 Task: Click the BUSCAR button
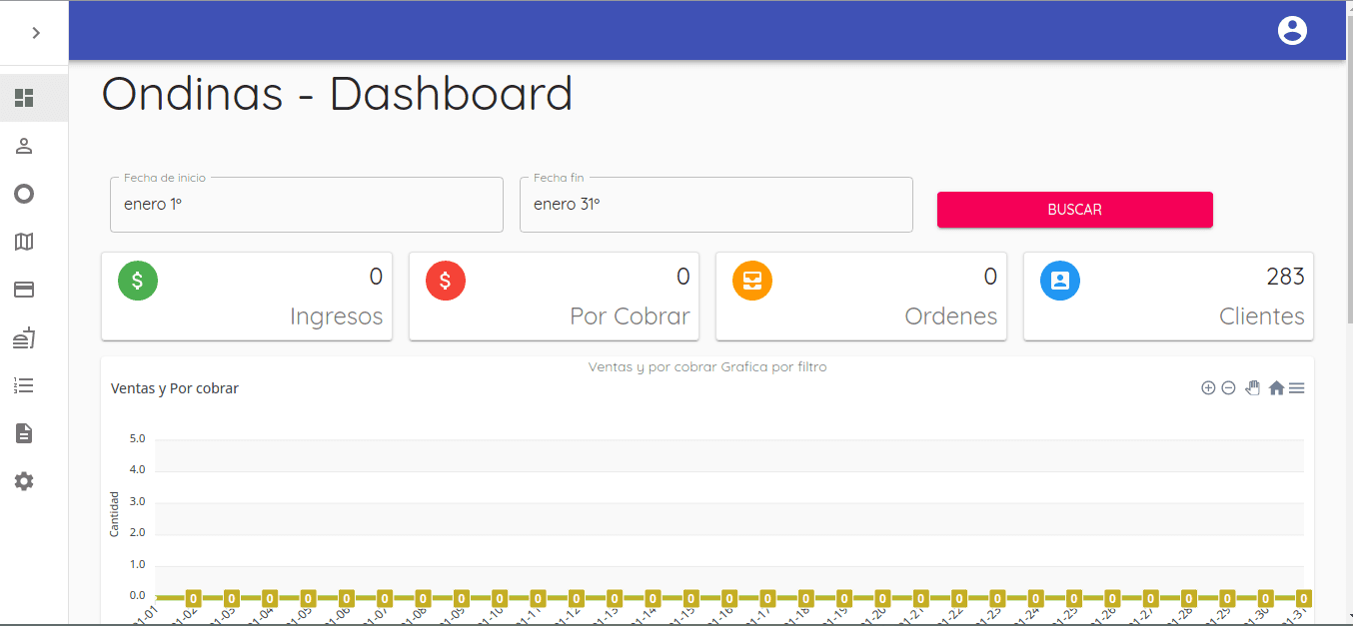point(1075,210)
